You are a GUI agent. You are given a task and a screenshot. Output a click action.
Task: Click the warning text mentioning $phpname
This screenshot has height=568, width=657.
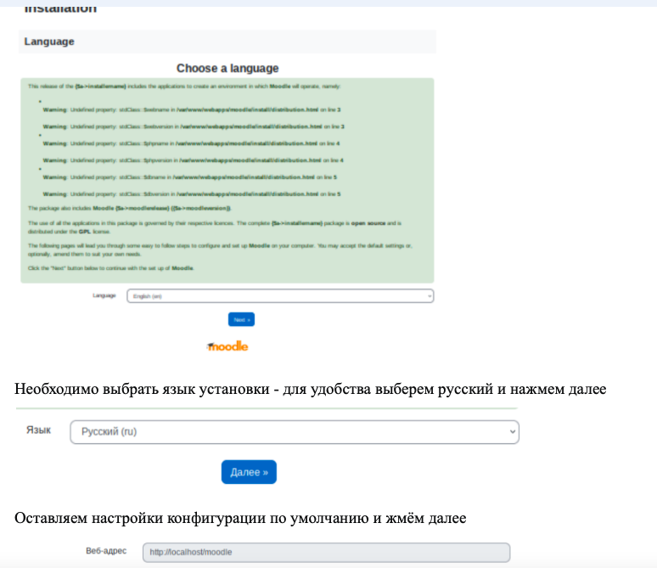(x=191, y=143)
